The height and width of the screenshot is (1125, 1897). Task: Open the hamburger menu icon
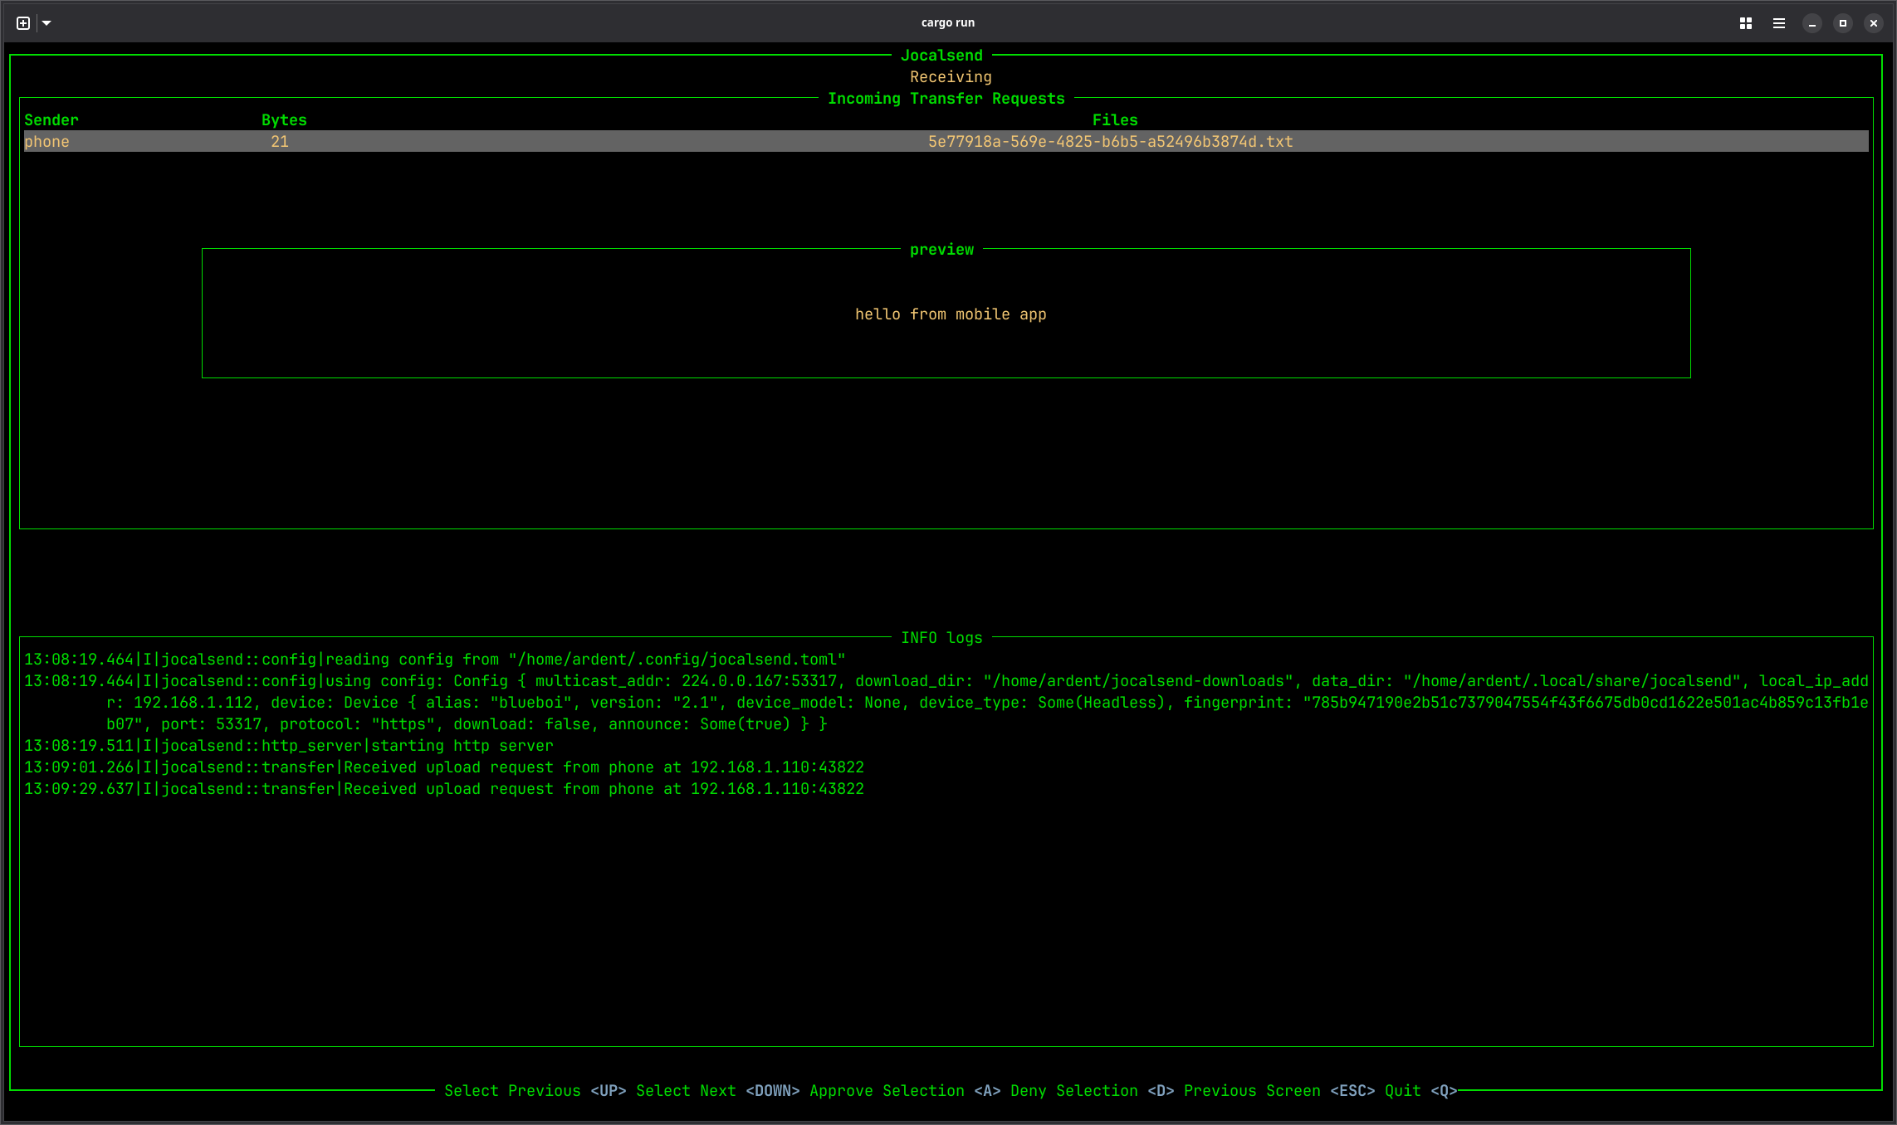click(1779, 23)
